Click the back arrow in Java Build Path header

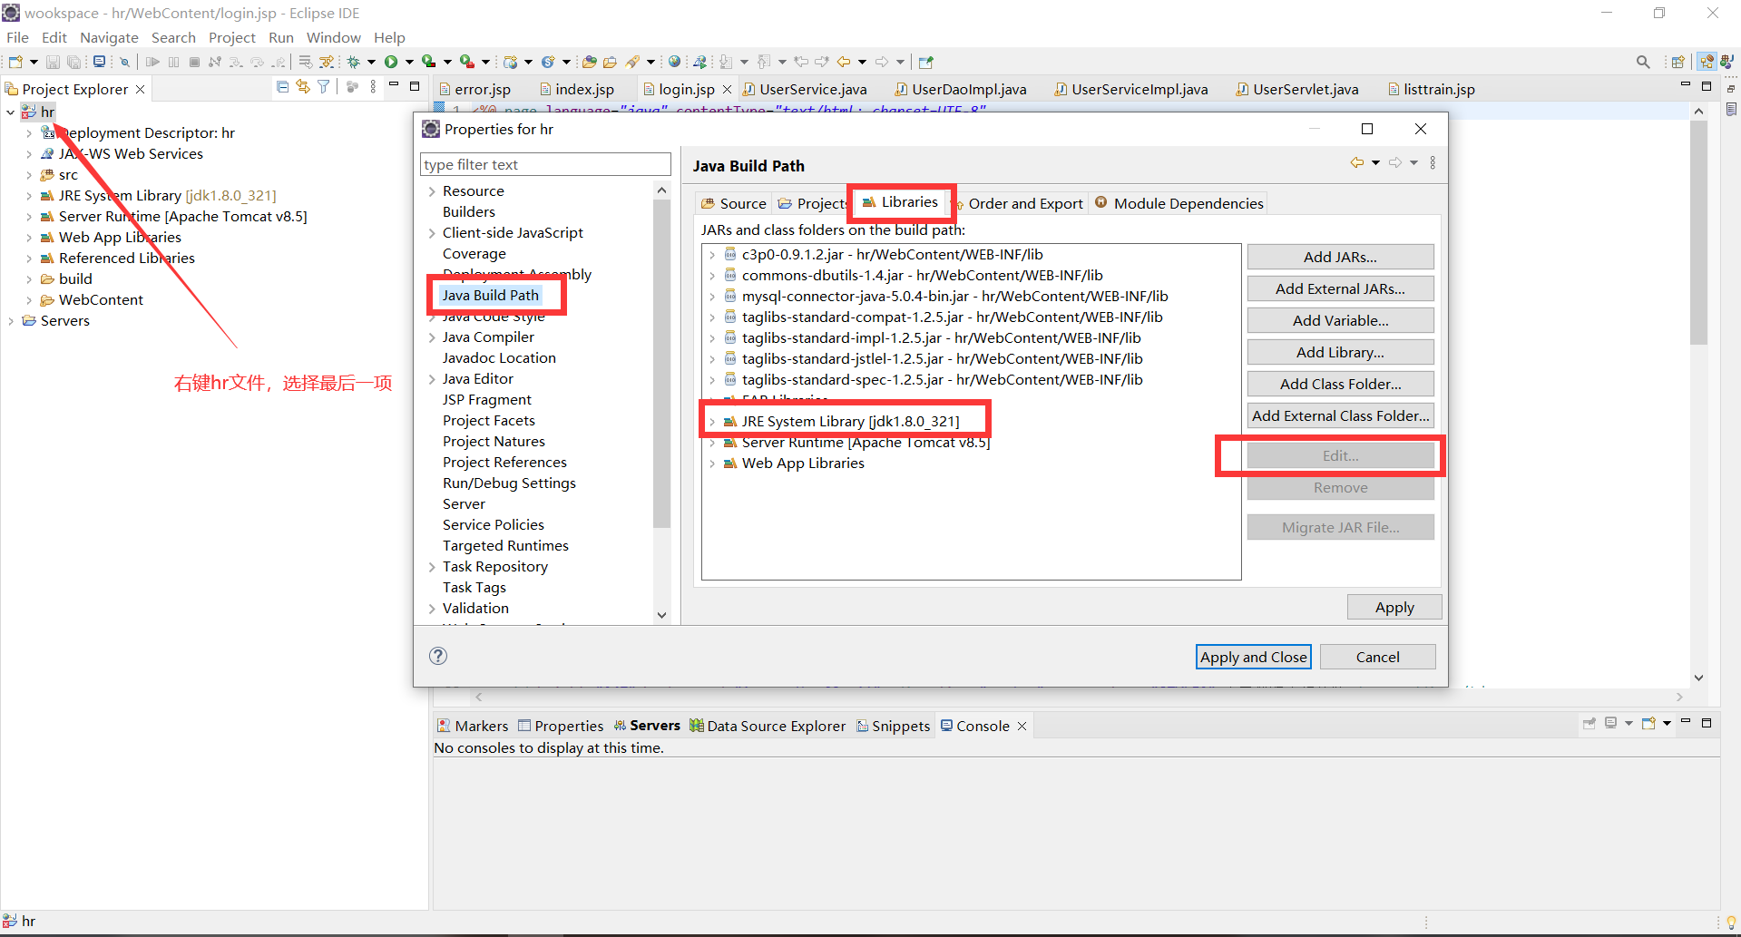point(1357,163)
